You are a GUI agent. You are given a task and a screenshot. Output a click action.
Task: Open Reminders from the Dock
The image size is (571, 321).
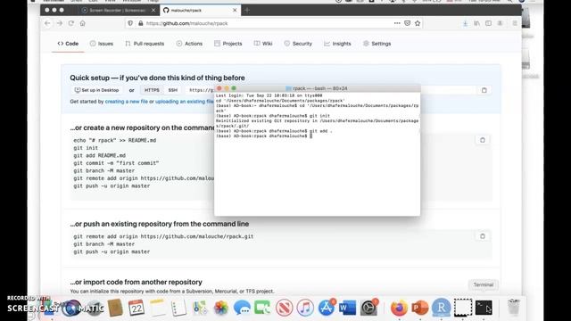tap(178, 308)
